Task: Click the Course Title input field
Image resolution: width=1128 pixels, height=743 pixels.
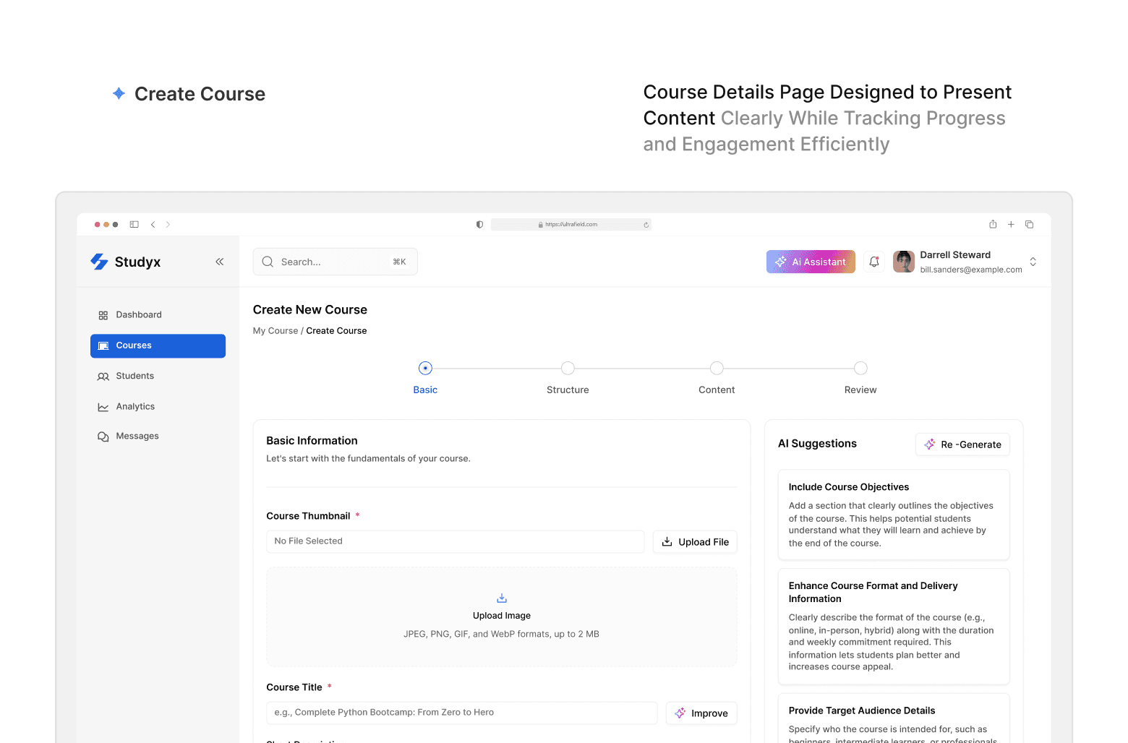Action: click(x=461, y=713)
